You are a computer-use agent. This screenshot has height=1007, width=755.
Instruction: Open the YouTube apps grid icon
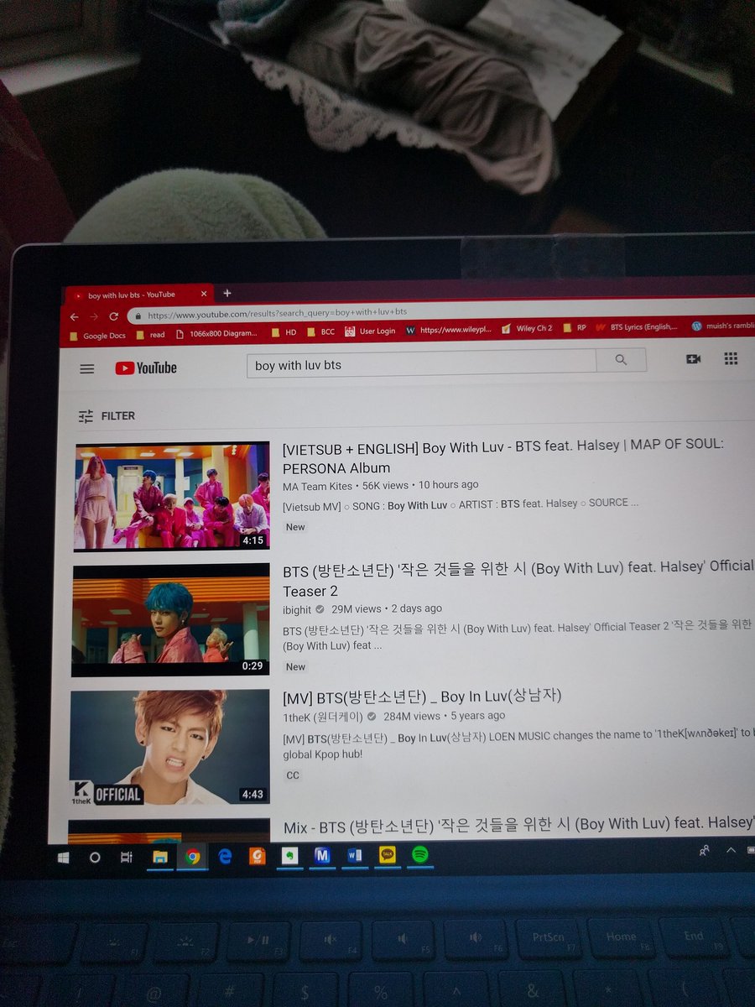click(x=731, y=358)
